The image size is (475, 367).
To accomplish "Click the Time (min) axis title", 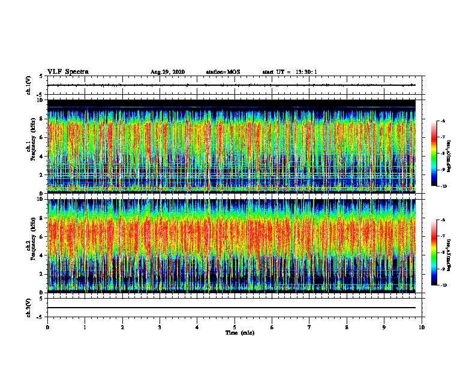I will (240, 333).
